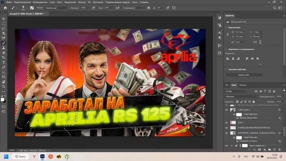Open the brush settings panel icon in options bar
Viewport: 286px width, 161px height.
tap(32, 8)
